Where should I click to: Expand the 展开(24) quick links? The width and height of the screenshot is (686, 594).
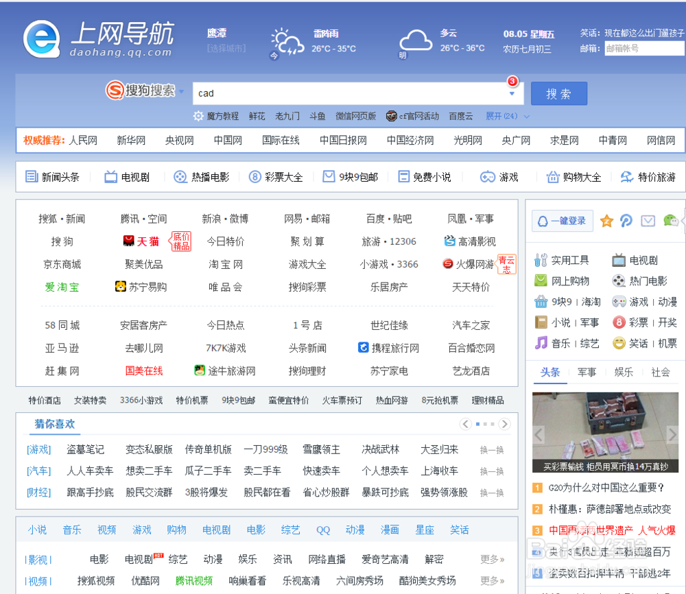[507, 116]
